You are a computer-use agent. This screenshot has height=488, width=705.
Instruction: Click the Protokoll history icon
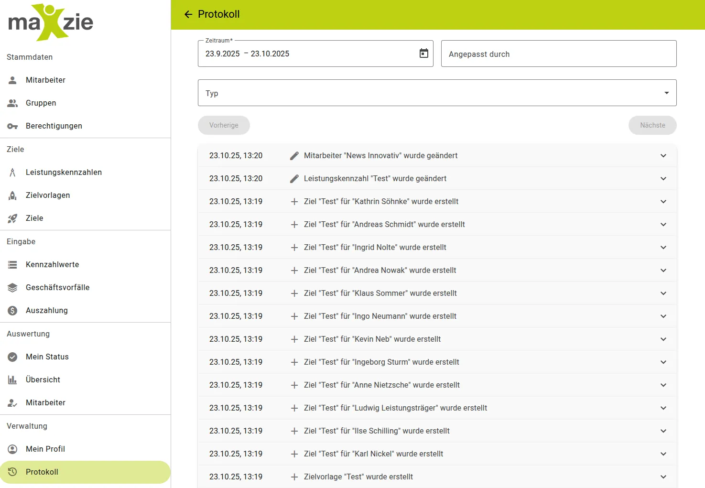click(x=12, y=472)
